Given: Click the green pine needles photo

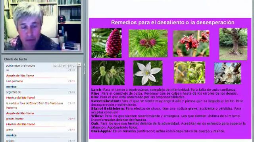Looking at the screenshot, I should [148, 43].
